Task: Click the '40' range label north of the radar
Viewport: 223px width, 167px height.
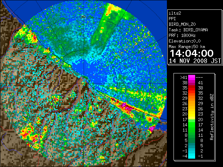Action: [84, 17]
